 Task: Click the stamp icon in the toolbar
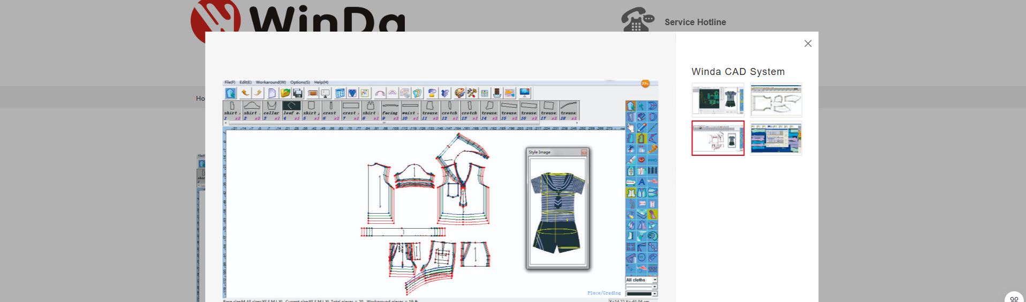pos(497,93)
